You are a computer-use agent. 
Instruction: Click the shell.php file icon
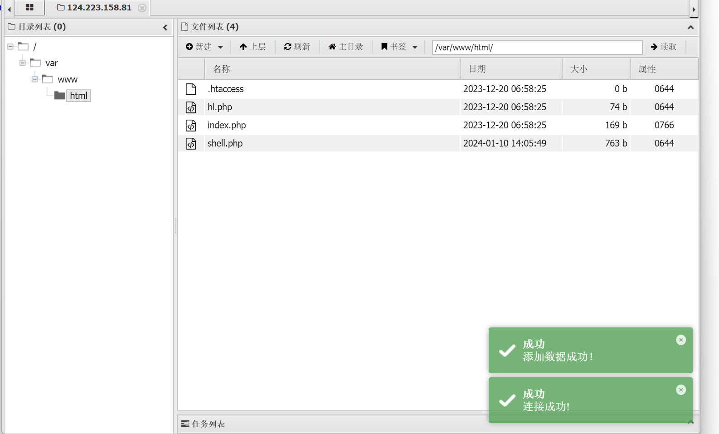click(191, 143)
